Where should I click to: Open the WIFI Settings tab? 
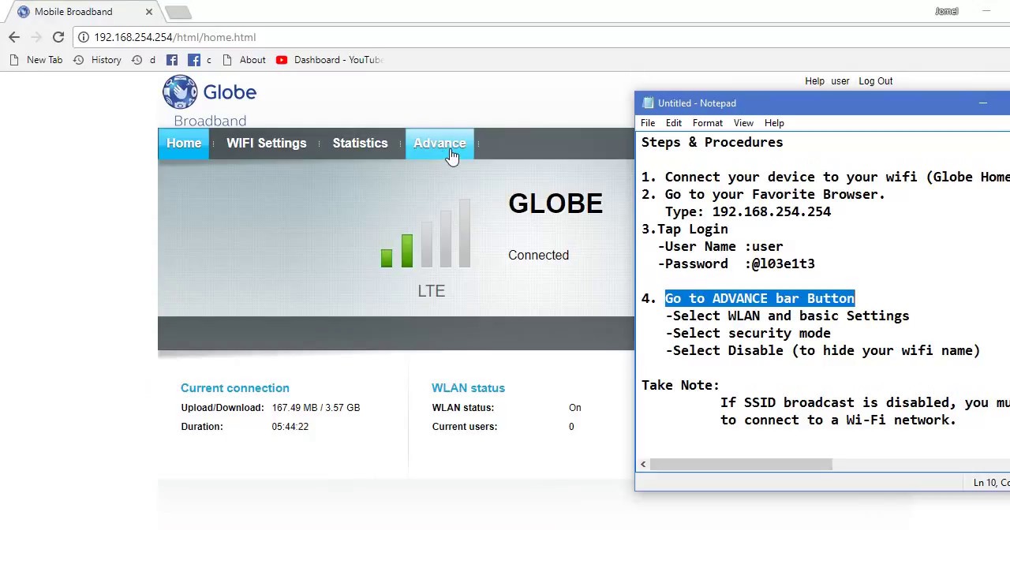[266, 144]
